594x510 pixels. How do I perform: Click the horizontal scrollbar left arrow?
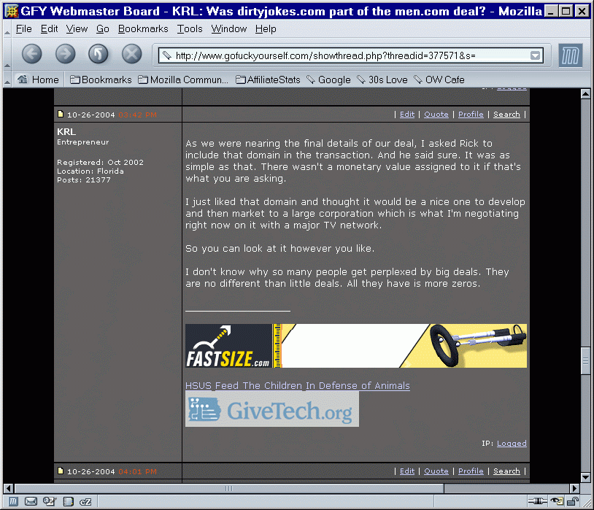click(x=8, y=488)
